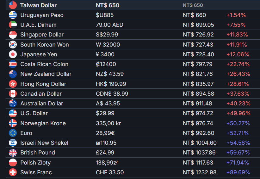The width and height of the screenshot is (260, 179).
Task: Click the Hong Kong flag icon
Action: pyautogui.click(x=13, y=84)
